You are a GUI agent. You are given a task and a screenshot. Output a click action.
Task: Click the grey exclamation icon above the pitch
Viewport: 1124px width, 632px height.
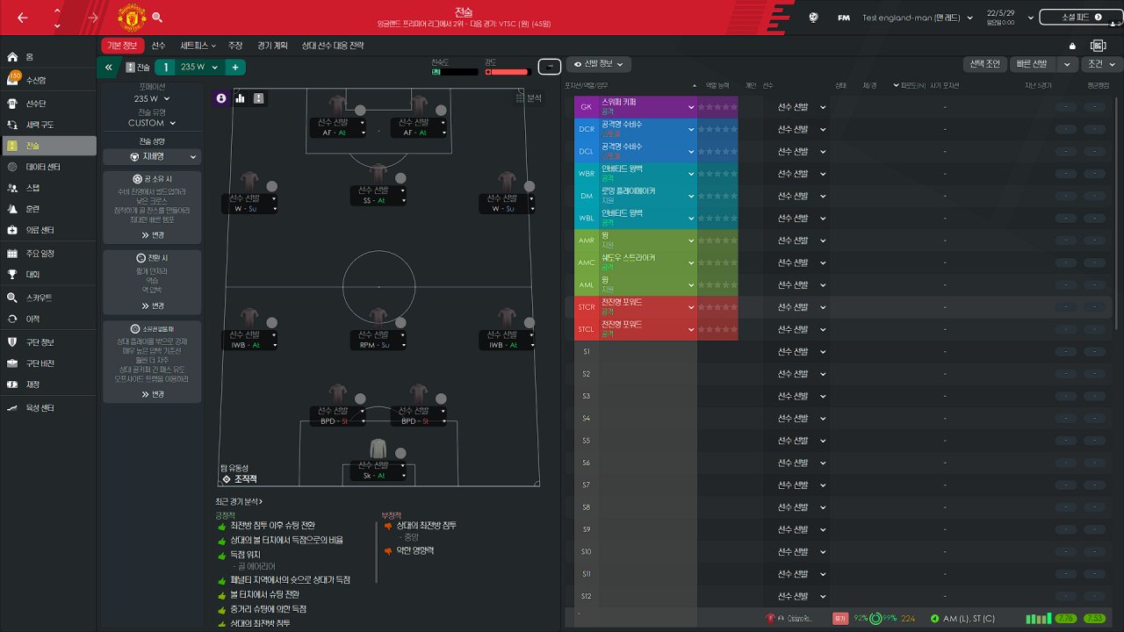pos(258,98)
